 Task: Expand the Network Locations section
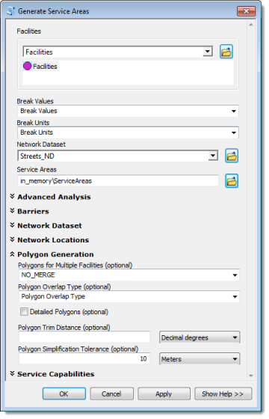[12, 239]
